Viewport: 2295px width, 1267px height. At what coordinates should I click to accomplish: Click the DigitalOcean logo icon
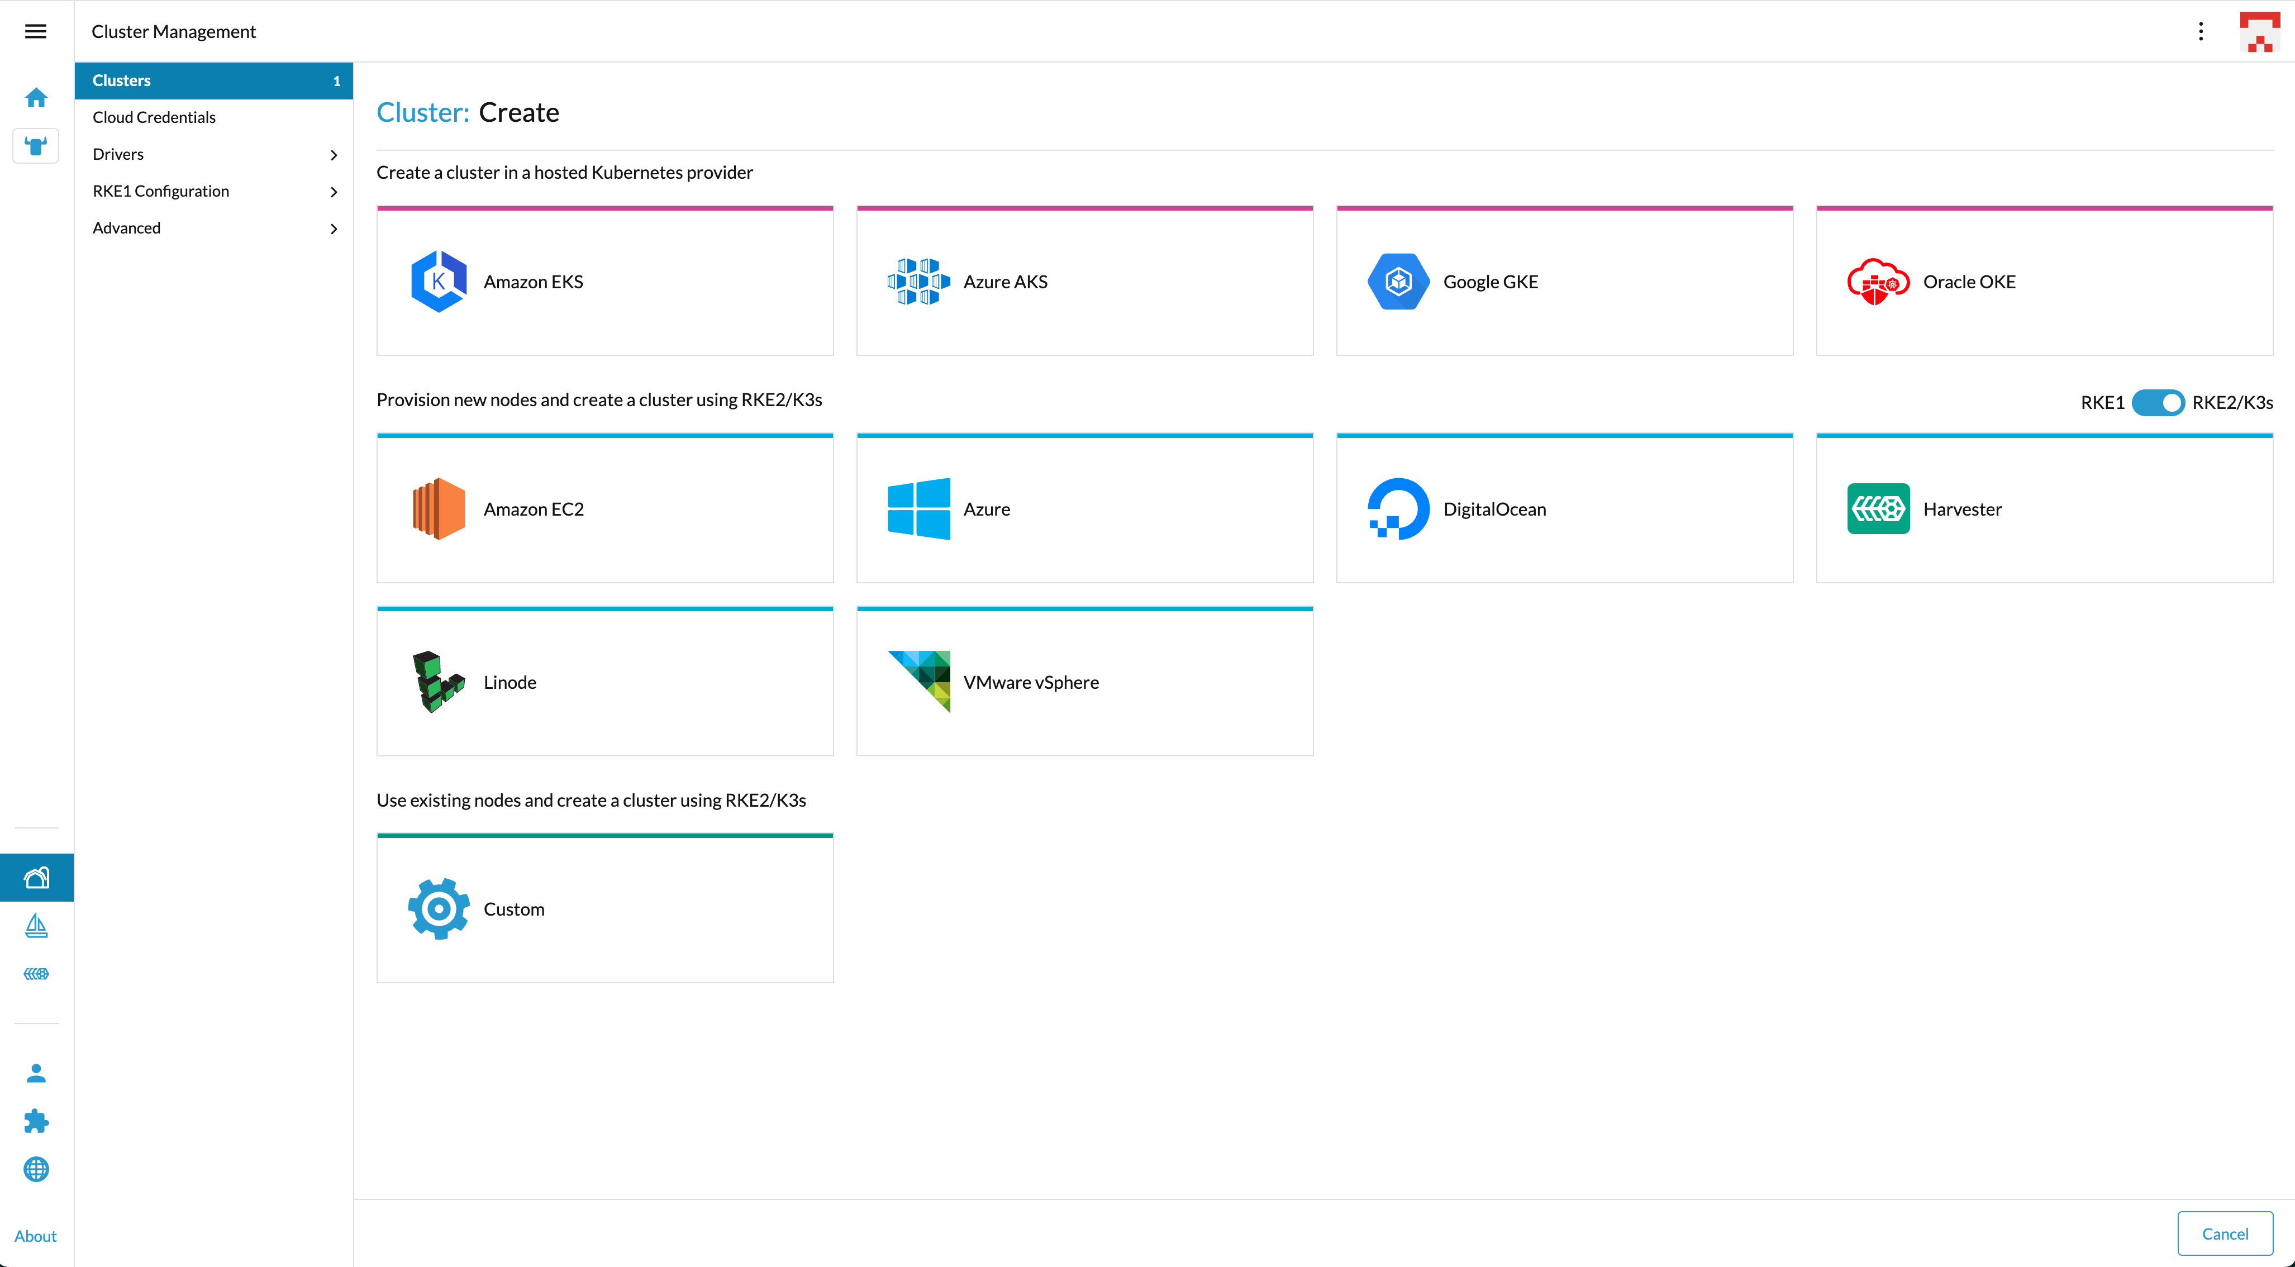coord(1398,509)
